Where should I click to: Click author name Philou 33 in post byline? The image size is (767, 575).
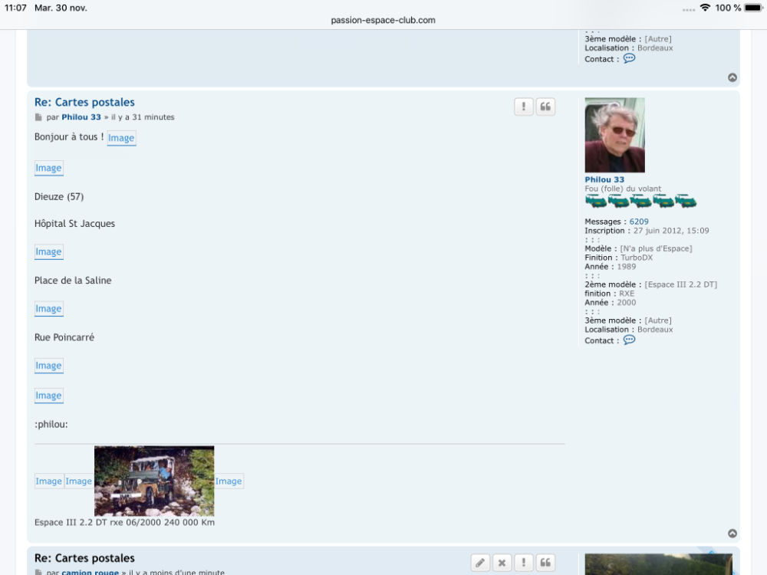[81, 117]
